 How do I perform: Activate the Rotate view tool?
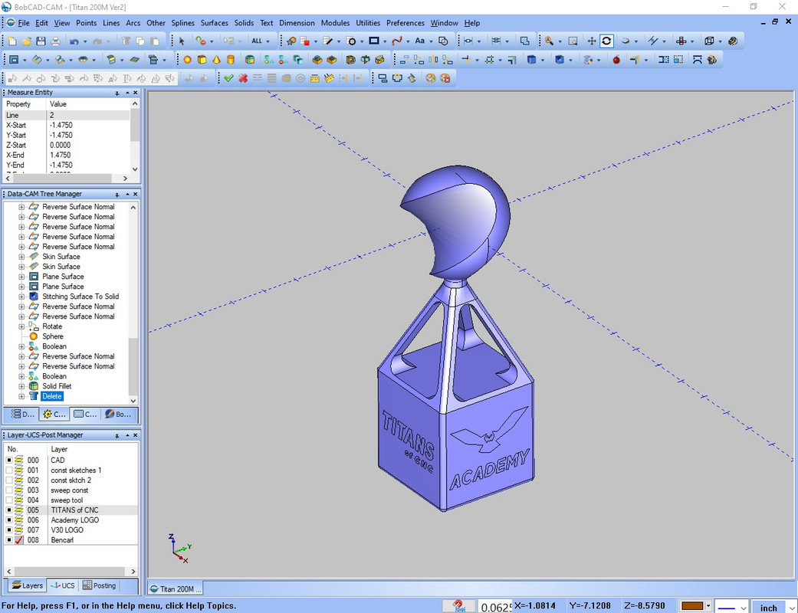click(x=606, y=41)
